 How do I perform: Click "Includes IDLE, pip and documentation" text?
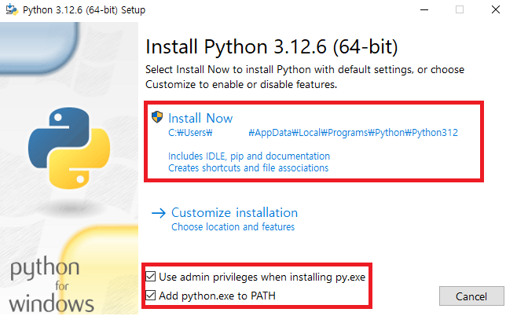(x=249, y=156)
